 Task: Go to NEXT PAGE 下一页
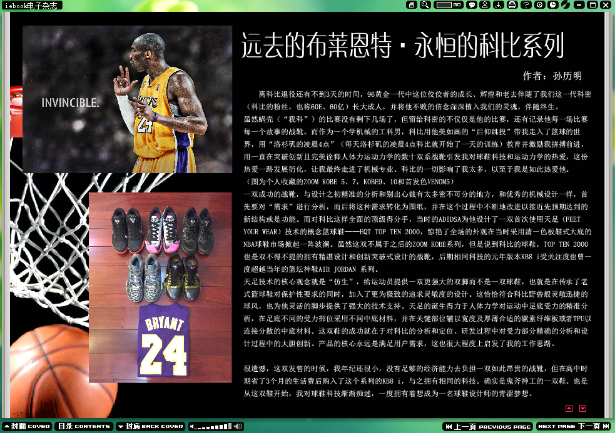pyautogui.click(x=574, y=426)
